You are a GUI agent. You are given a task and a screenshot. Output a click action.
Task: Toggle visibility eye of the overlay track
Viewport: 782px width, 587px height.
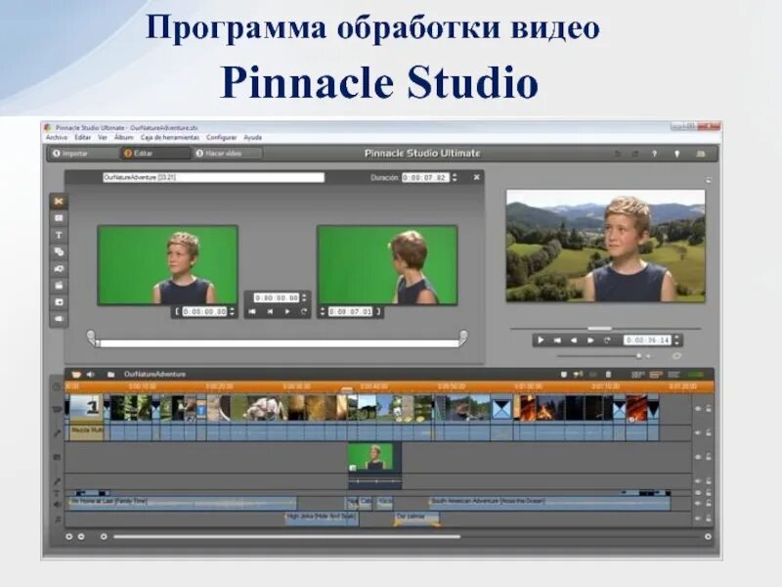click(x=698, y=457)
